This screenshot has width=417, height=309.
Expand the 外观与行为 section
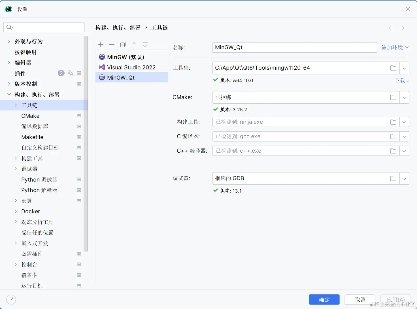pos(9,41)
